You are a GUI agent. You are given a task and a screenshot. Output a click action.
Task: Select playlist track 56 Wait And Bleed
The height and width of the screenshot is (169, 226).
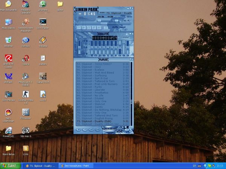pyautogui.click(x=103, y=73)
